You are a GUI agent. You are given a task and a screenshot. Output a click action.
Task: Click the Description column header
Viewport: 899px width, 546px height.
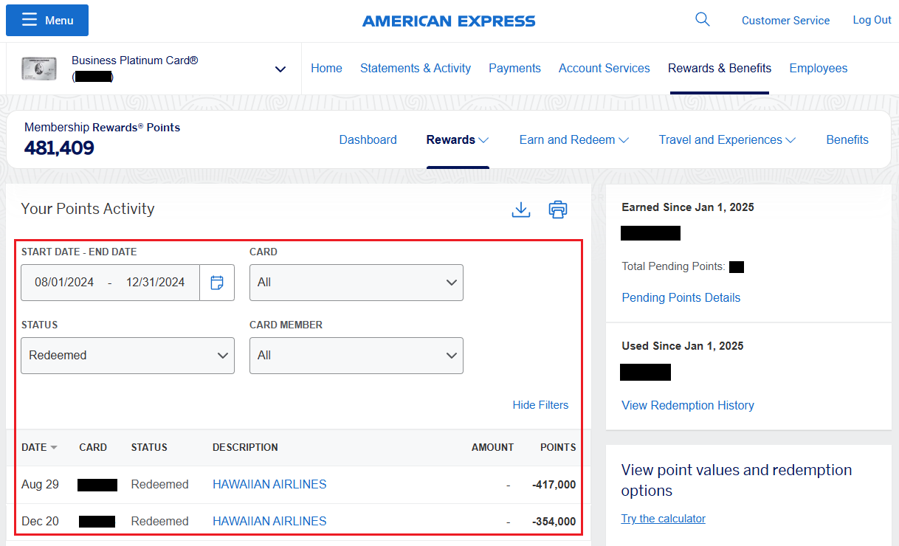245,447
